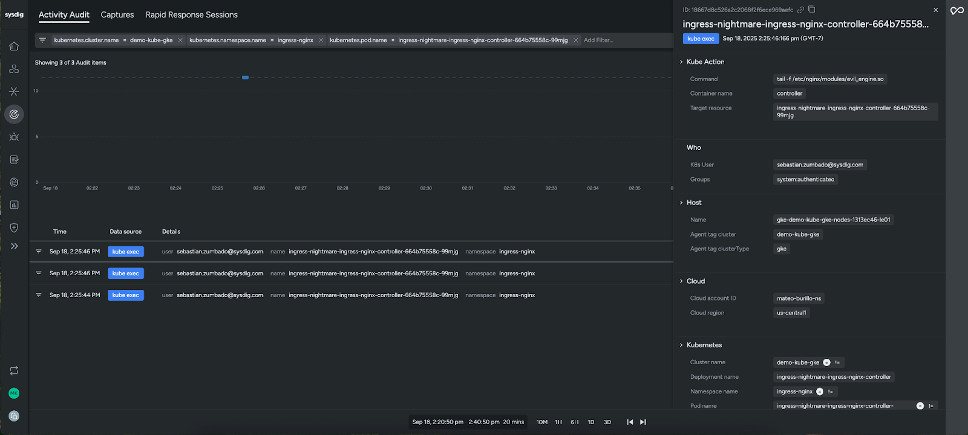This screenshot has width=968, height=435.
Task: Click the Time column header
Action: (x=60, y=232)
